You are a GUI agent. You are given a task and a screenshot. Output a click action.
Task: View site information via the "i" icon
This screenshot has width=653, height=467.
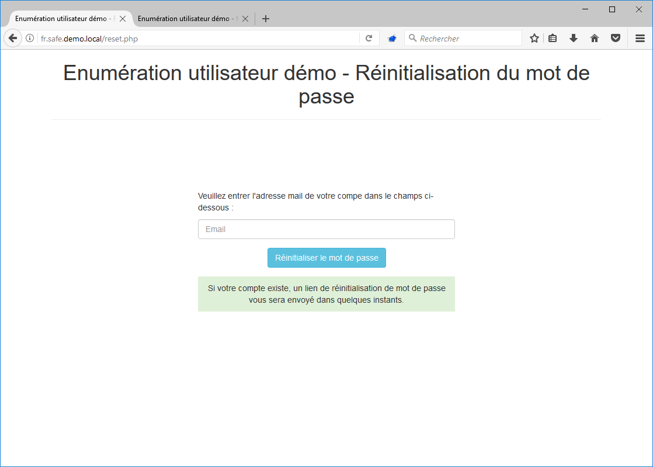[29, 37]
